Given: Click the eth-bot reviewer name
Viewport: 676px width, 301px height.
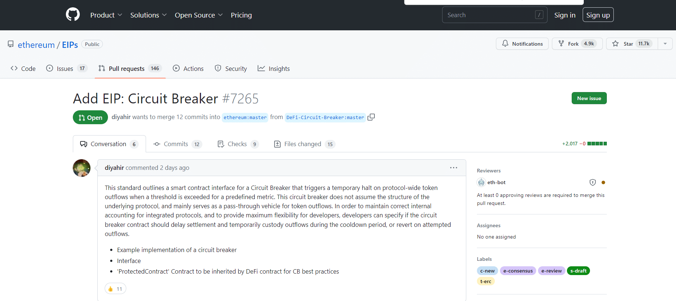Looking at the screenshot, I should point(496,182).
